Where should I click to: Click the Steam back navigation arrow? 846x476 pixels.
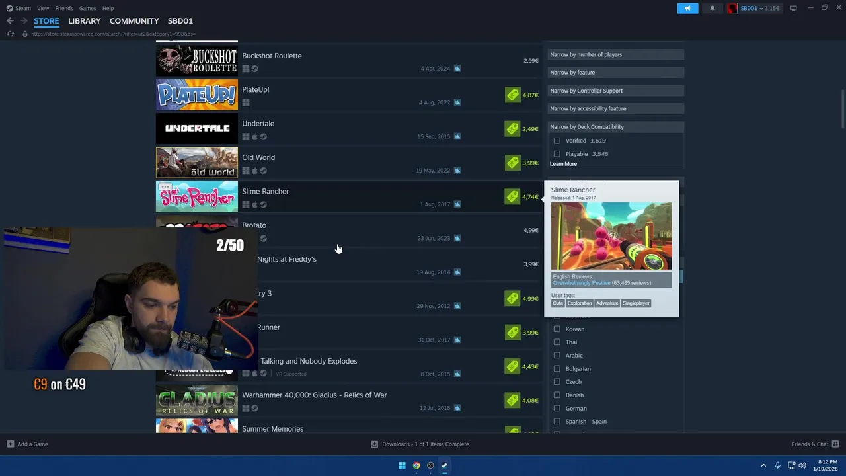(10, 21)
